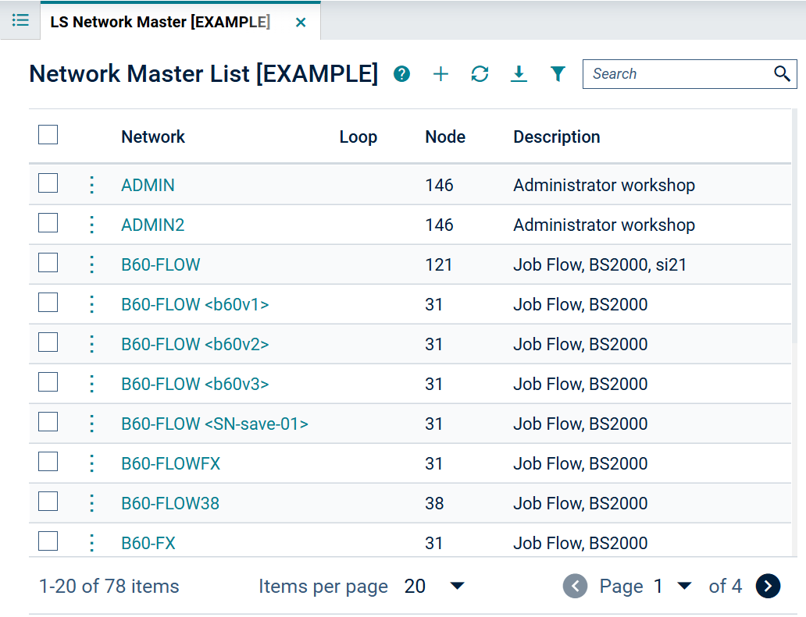Open row actions menu for B60-FLOW38
Viewport: 806px width, 617px height.
coord(91,503)
